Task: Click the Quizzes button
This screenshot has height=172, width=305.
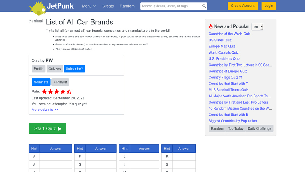Action: (x=55, y=69)
